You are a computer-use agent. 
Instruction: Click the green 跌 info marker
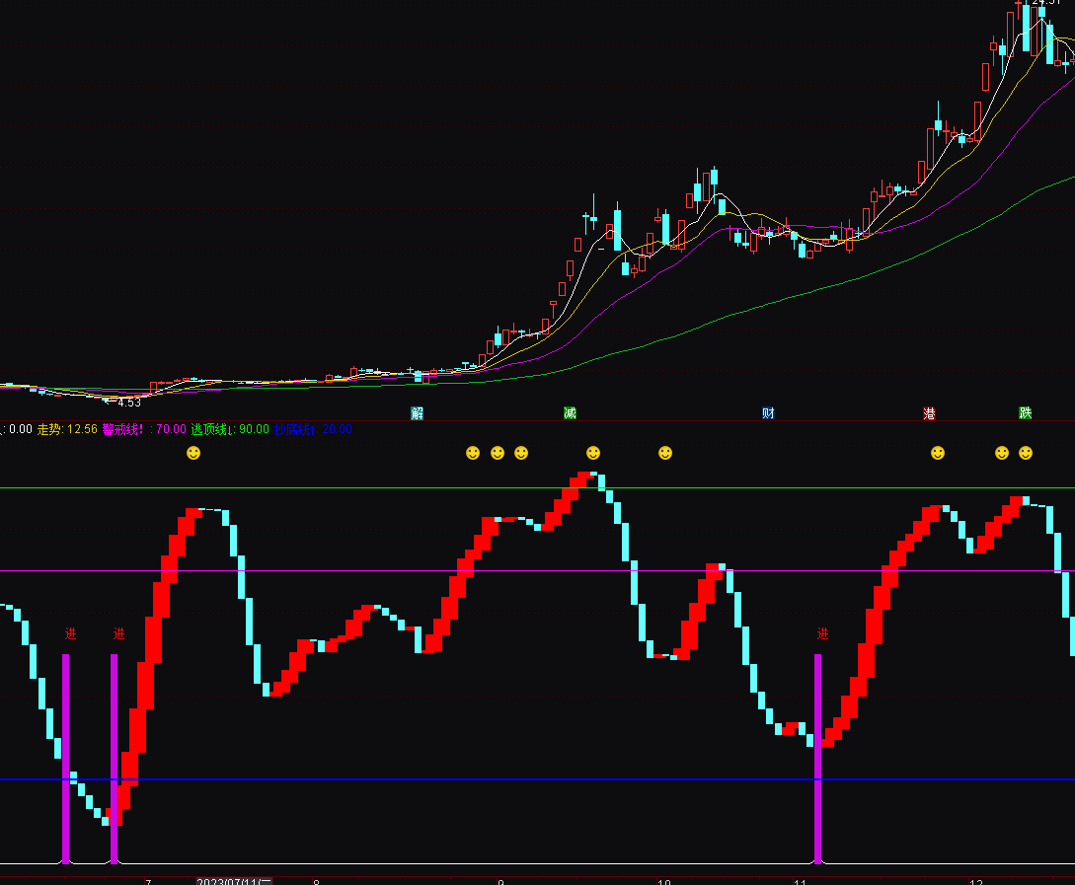tap(1025, 413)
